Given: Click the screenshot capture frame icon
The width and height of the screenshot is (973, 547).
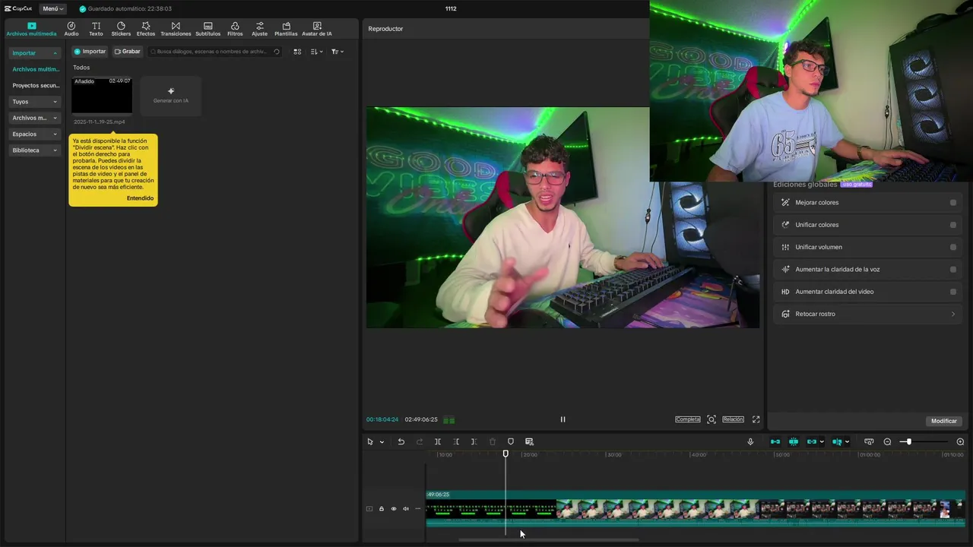Looking at the screenshot, I should [x=712, y=419].
